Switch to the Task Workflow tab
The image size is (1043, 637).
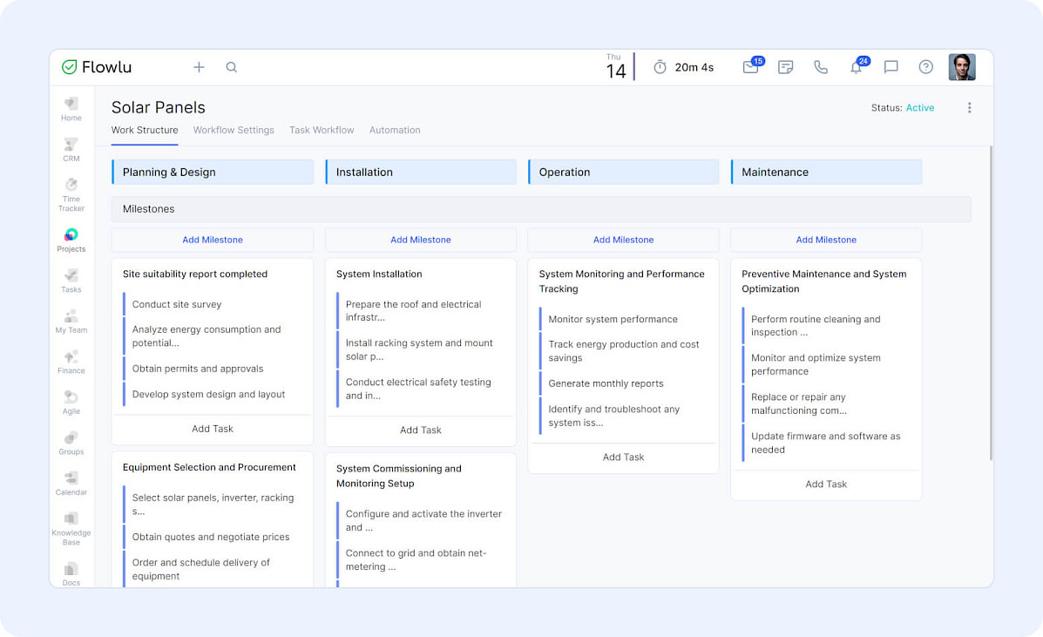tap(322, 130)
